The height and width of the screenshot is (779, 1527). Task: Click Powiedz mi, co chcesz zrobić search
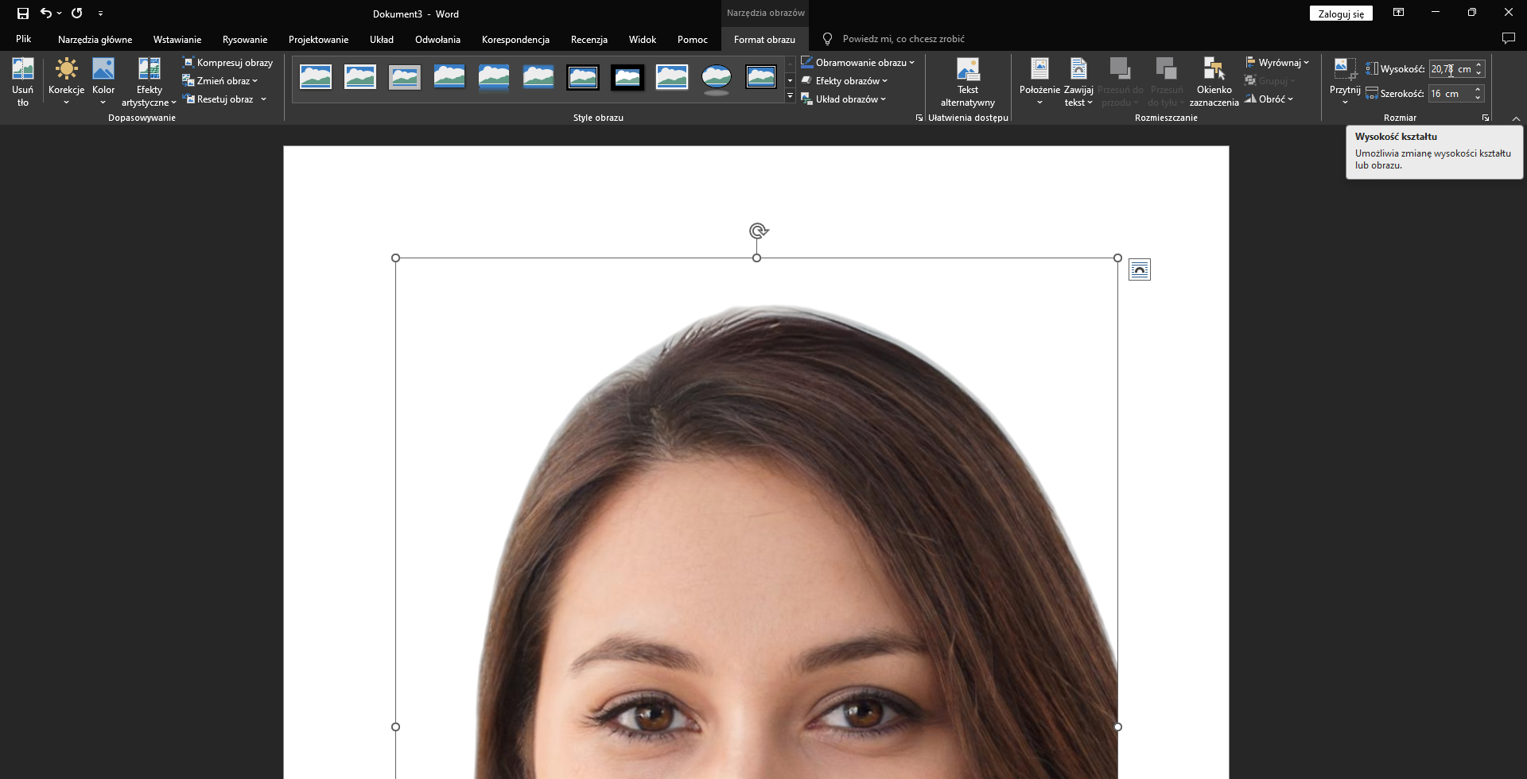(903, 39)
